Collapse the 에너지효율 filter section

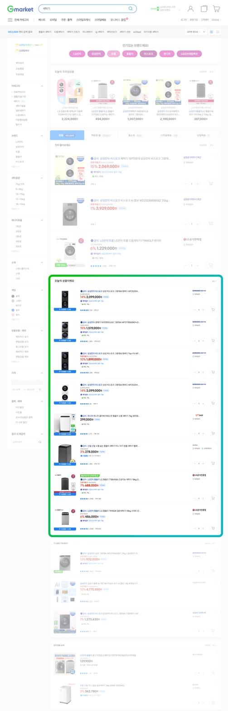coord(42,220)
